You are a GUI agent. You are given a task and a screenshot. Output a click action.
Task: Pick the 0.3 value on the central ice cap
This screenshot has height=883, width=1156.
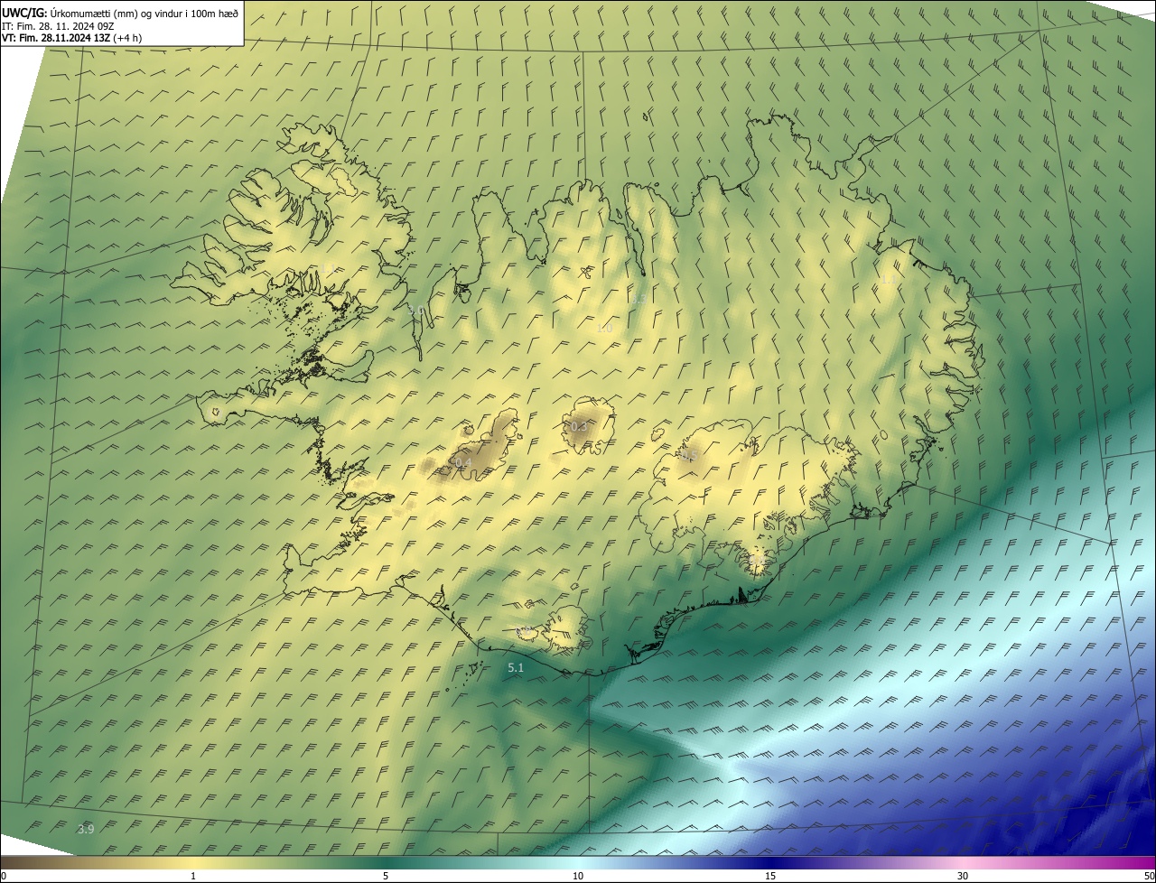tap(579, 426)
